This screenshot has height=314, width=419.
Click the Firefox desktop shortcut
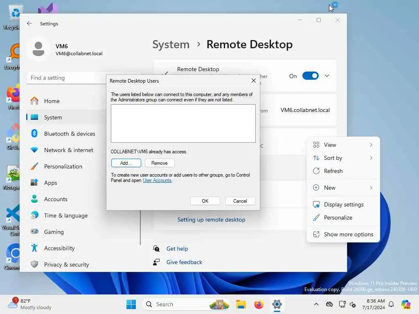coord(12,97)
